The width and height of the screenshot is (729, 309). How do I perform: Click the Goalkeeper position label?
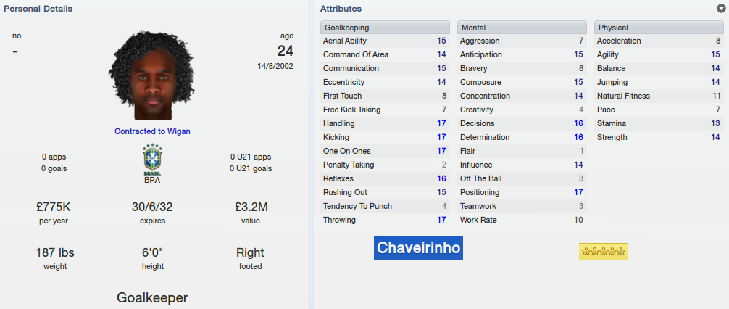[152, 298]
